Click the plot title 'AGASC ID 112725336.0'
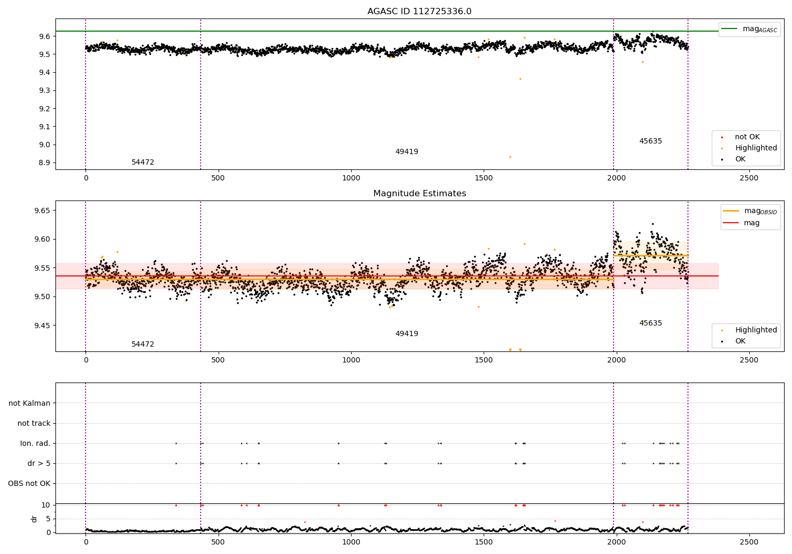The height and width of the screenshot is (554, 792). (x=419, y=12)
